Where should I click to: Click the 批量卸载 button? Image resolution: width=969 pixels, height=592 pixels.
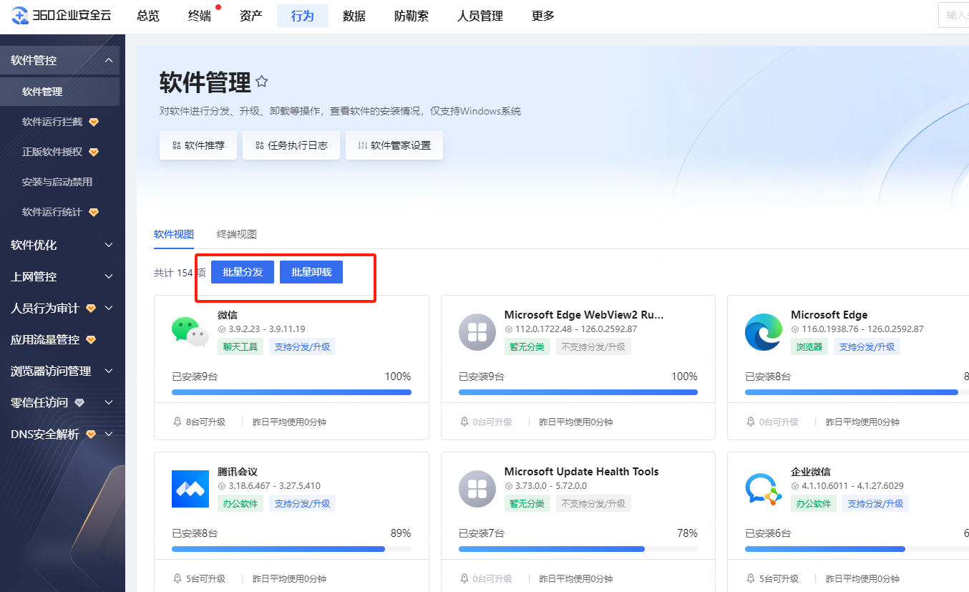click(311, 272)
